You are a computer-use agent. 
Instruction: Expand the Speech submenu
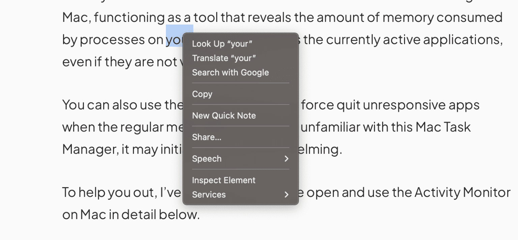206,159
